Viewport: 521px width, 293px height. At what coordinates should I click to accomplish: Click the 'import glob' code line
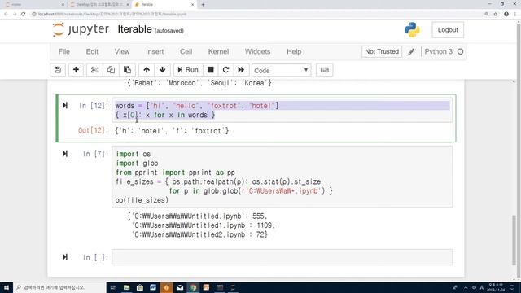137,164
